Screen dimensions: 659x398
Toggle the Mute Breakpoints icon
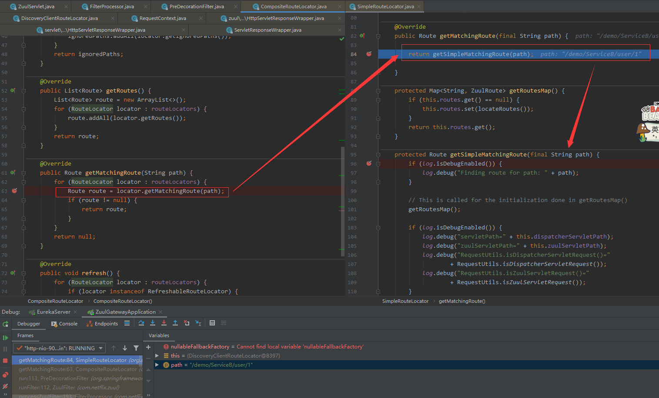[x=5, y=386]
